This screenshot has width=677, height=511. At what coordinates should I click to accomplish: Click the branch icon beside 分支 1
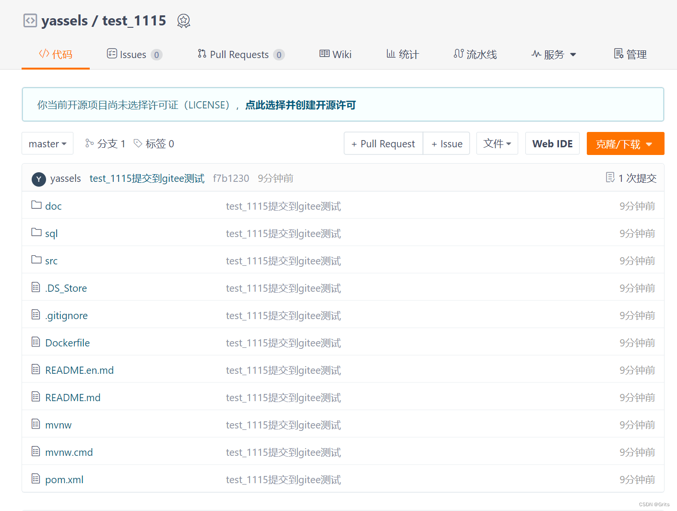pyautogui.click(x=89, y=143)
